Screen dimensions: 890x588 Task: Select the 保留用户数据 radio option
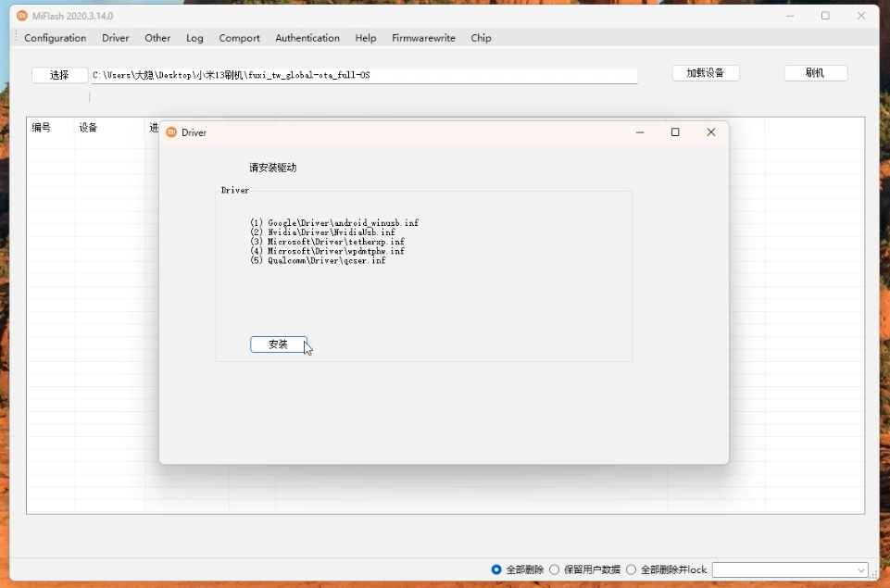(584, 569)
